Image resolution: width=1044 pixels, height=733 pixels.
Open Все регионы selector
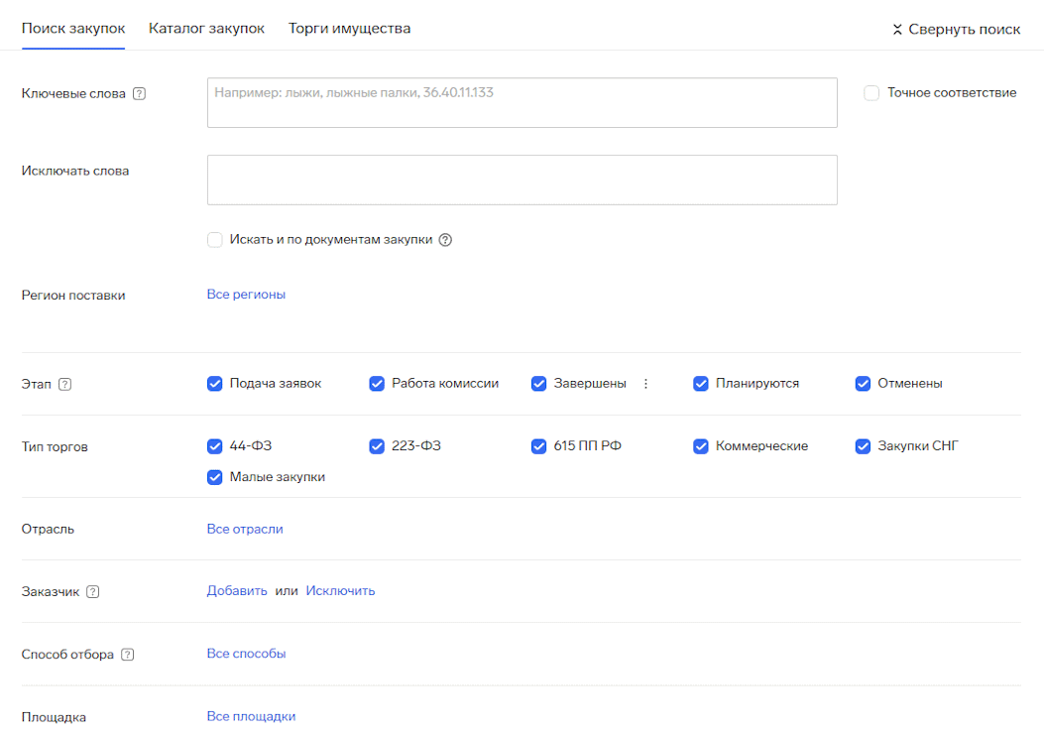click(246, 295)
